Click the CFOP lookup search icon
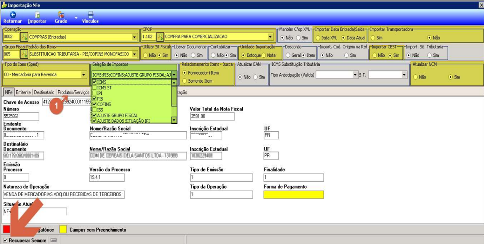 tap(160, 37)
